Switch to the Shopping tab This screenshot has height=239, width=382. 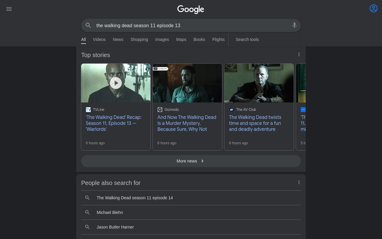pyautogui.click(x=139, y=39)
